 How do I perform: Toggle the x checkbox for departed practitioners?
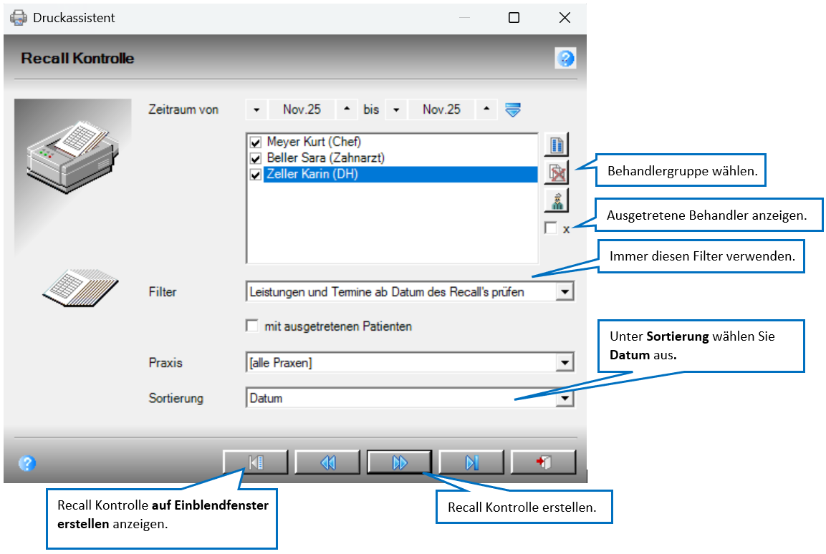tap(551, 228)
